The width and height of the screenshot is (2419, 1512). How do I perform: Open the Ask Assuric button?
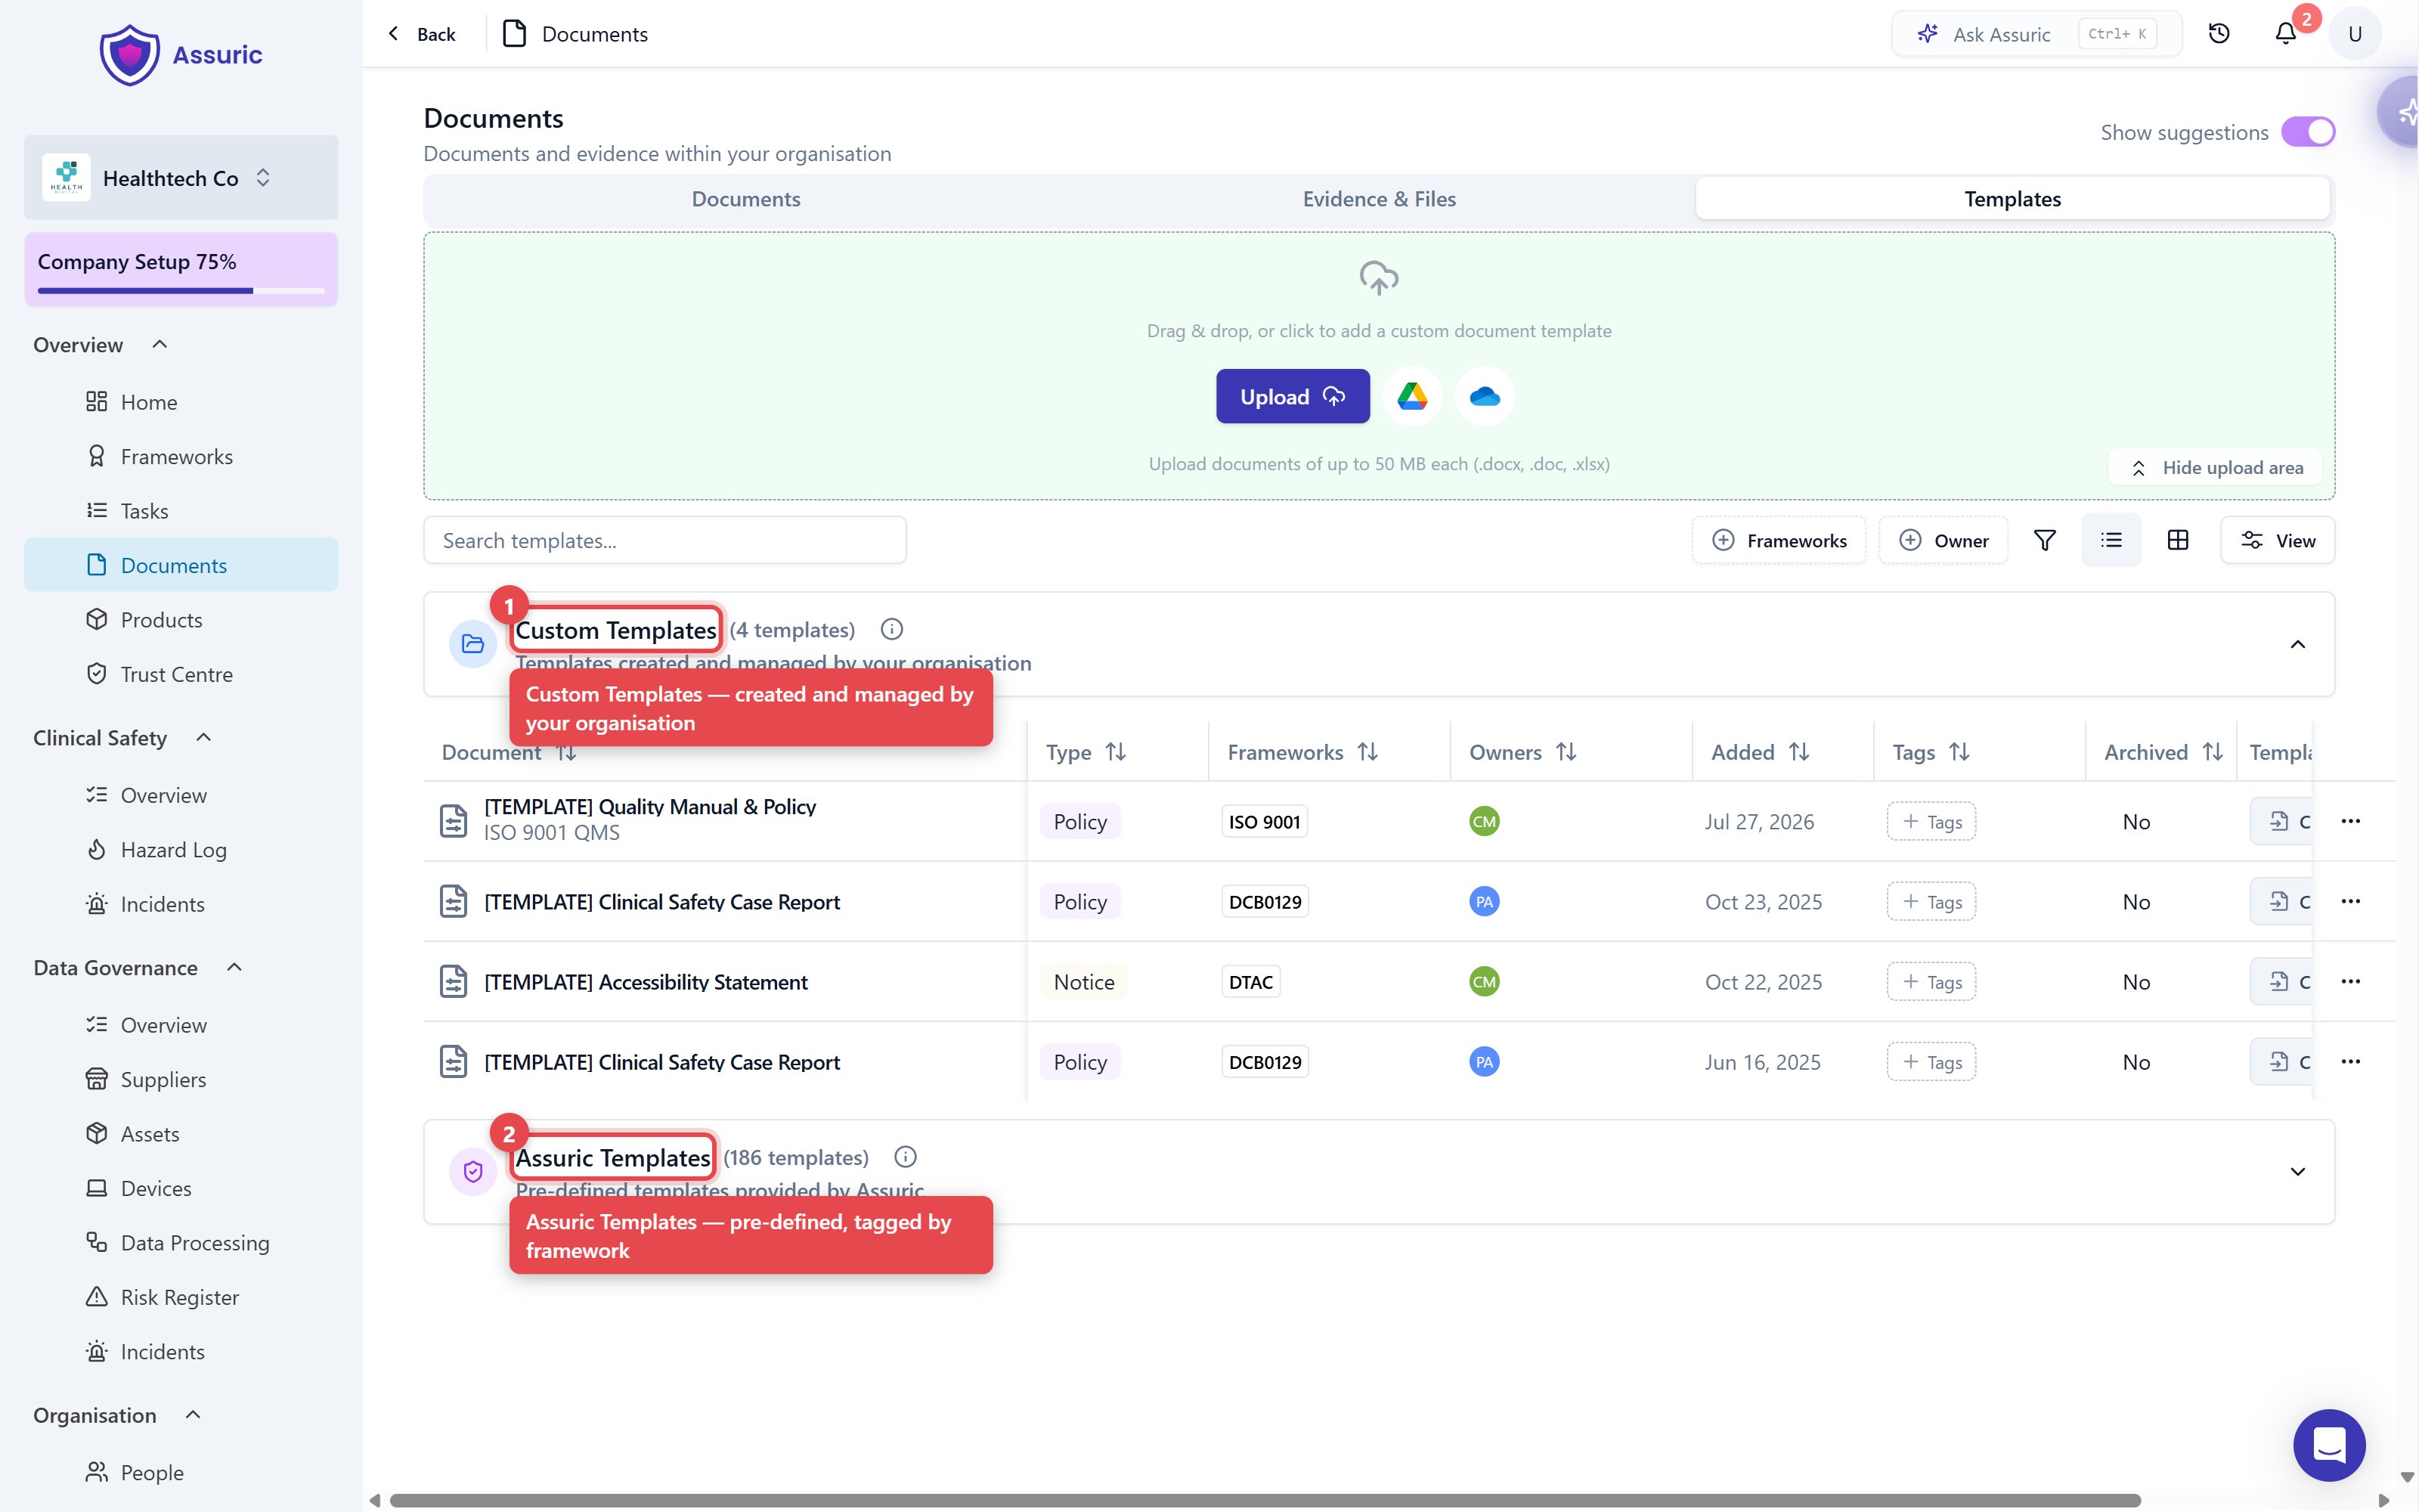(x=2036, y=34)
